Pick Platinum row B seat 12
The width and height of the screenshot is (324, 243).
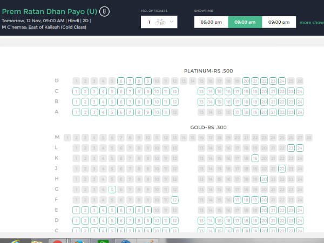click(174, 102)
